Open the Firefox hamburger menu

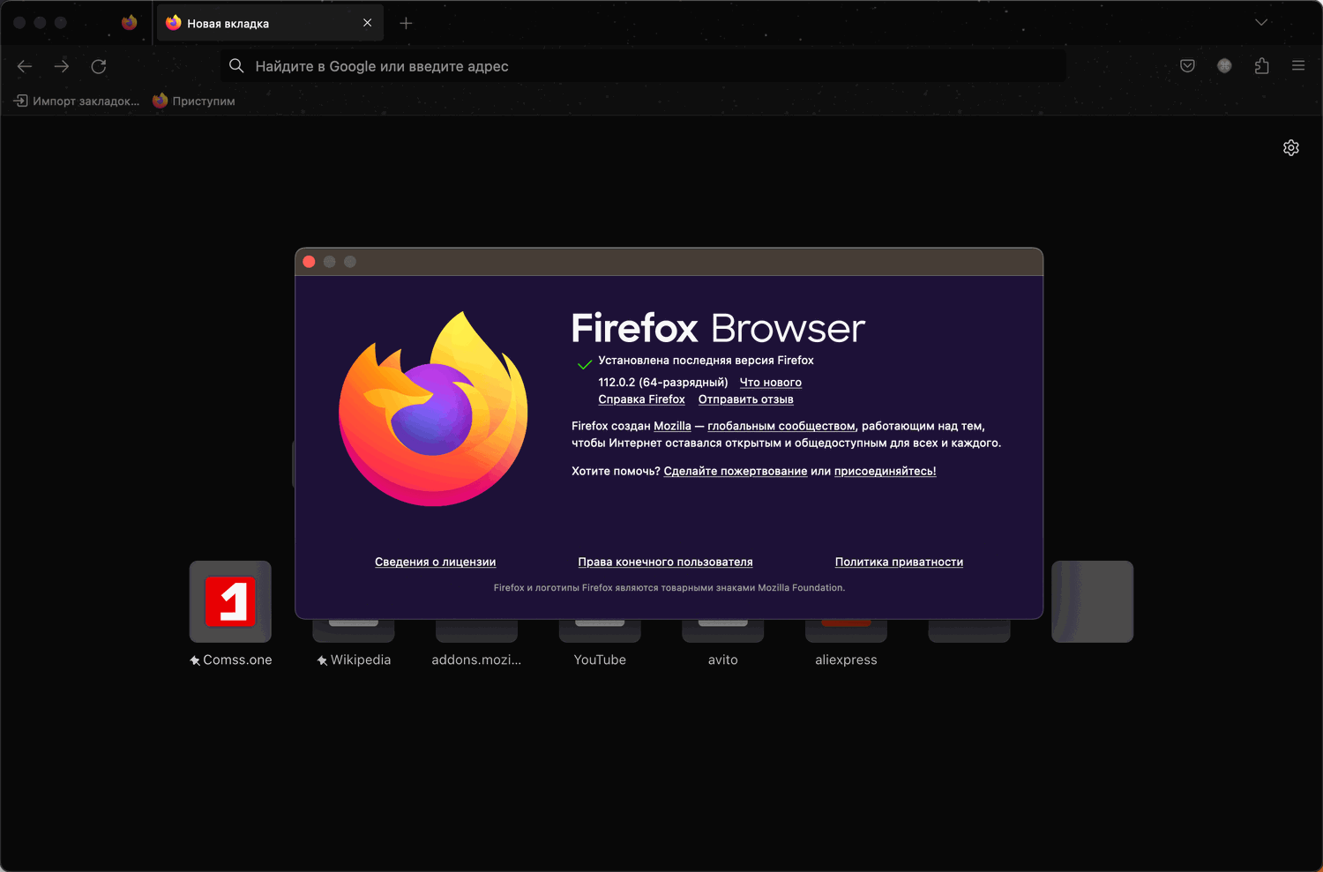pos(1298,66)
